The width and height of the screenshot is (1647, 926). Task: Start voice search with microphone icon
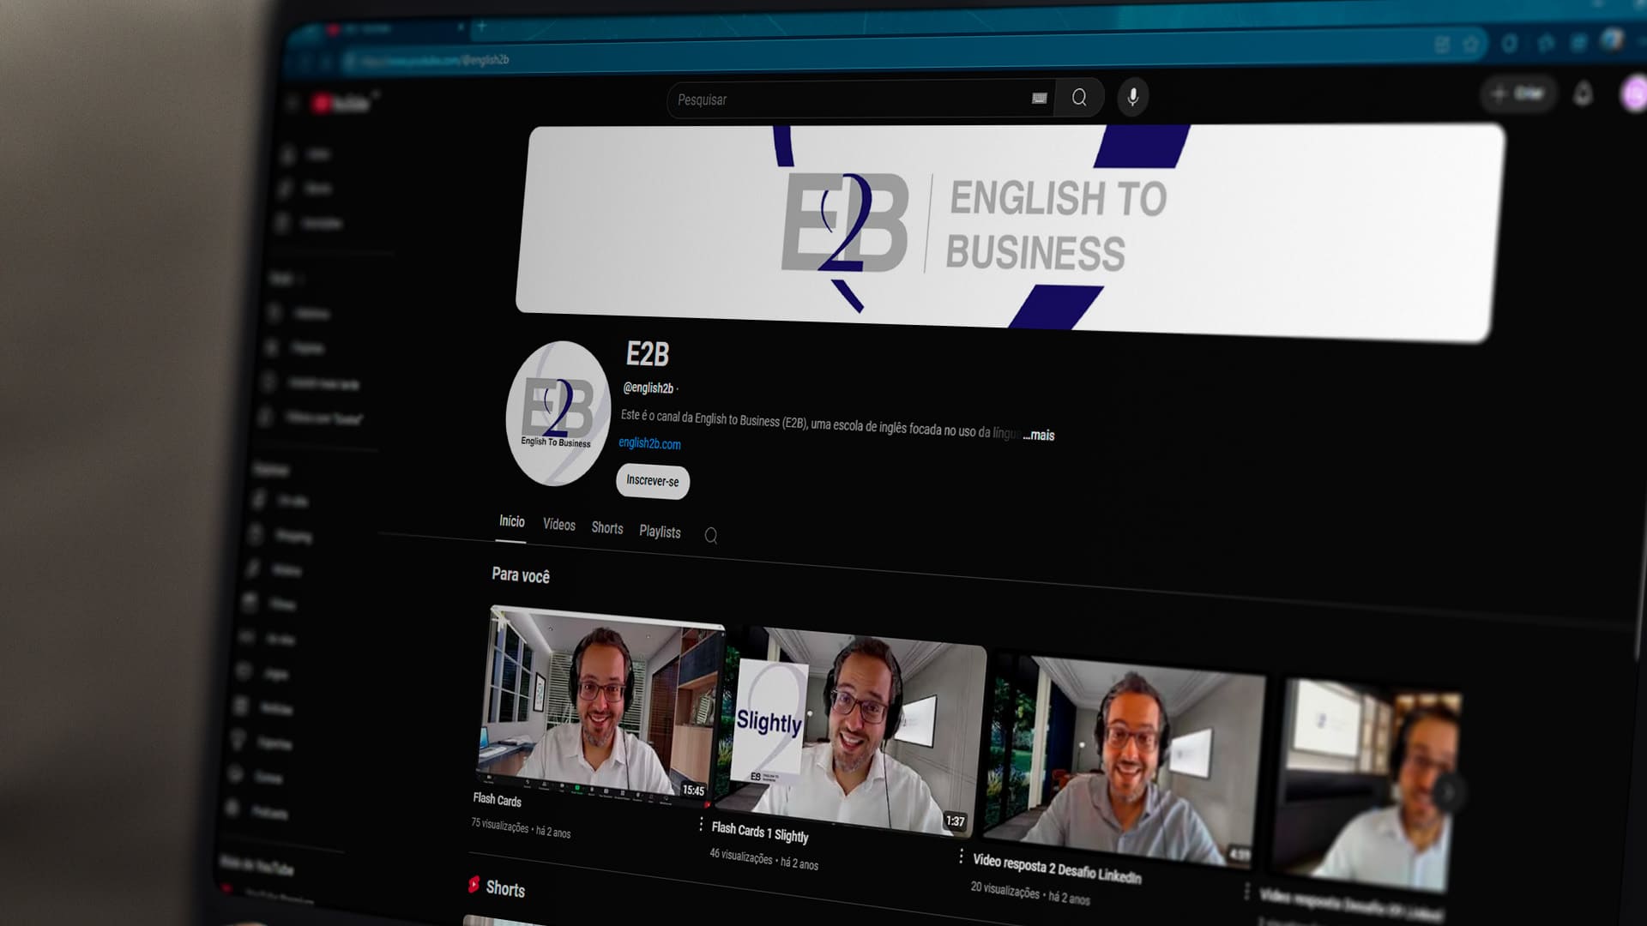tap(1132, 97)
